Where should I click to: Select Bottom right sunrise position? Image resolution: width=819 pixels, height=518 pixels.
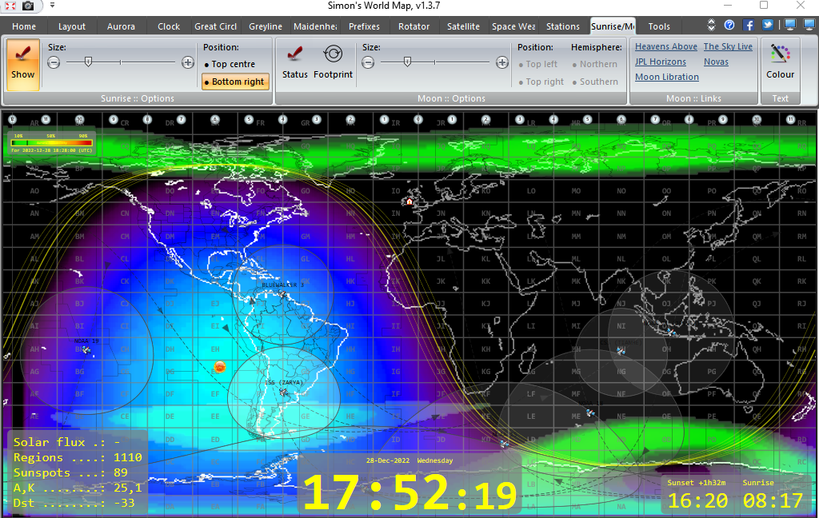pos(234,82)
